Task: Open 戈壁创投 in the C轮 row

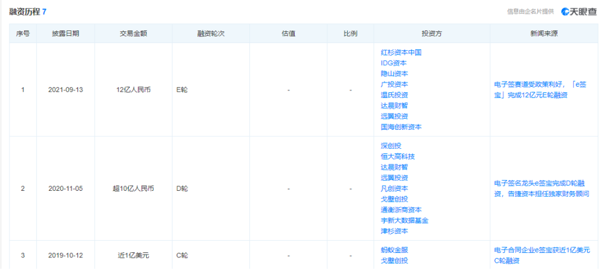Action: [x=394, y=261]
